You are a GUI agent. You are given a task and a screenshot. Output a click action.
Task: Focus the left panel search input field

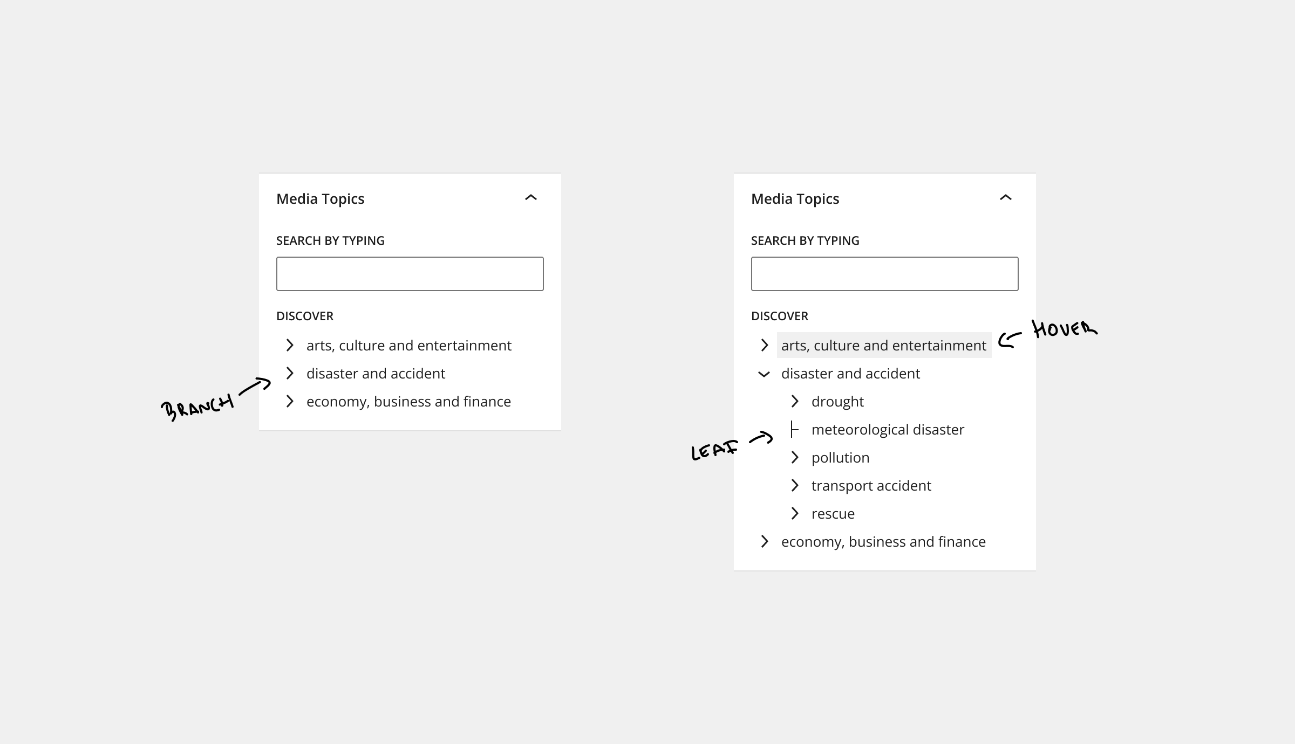tap(410, 274)
